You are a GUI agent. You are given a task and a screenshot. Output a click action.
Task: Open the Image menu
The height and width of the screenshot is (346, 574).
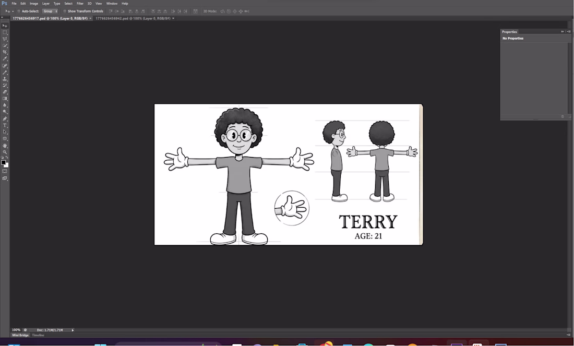coord(34,3)
